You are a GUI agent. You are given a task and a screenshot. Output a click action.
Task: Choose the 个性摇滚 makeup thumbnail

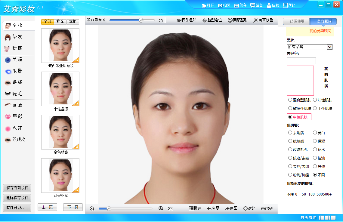click(60, 89)
